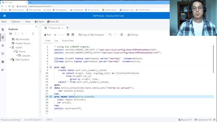The width and height of the screenshot is (217, 122).
Task: Open the Google bookmark
Action: 47,10
